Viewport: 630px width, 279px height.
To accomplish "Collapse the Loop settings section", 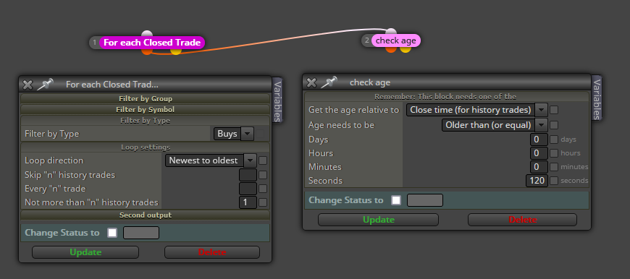I will (x=145, y=147).
